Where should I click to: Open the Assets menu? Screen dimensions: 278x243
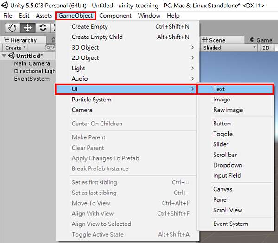tap(44, 16)
